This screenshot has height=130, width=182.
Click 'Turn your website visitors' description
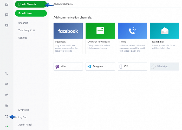(x=99, y=47)
